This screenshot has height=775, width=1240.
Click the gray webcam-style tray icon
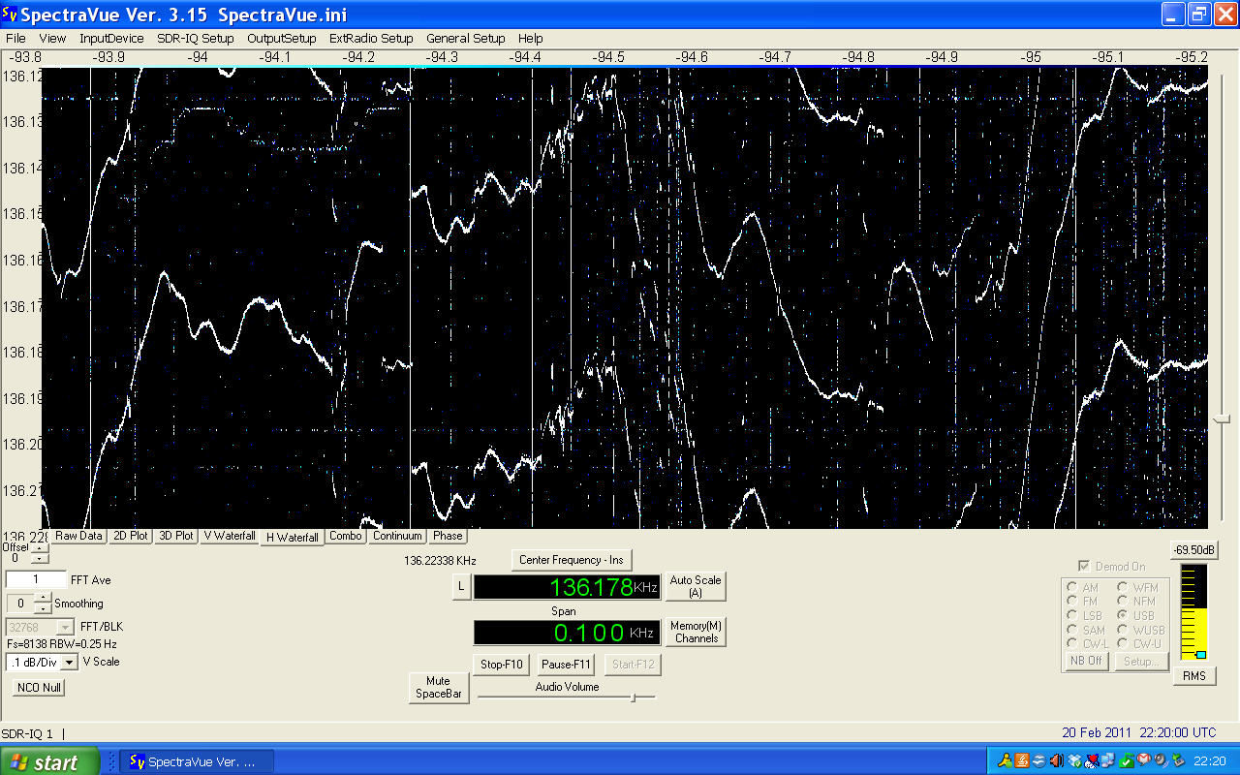click(x=1161, y=761)
